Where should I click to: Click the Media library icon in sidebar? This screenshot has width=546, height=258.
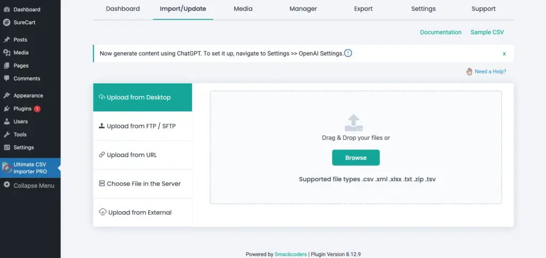click(x=6, y=53)
